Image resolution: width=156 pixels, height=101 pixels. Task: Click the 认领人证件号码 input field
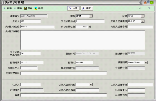click(x=140, y=84)
